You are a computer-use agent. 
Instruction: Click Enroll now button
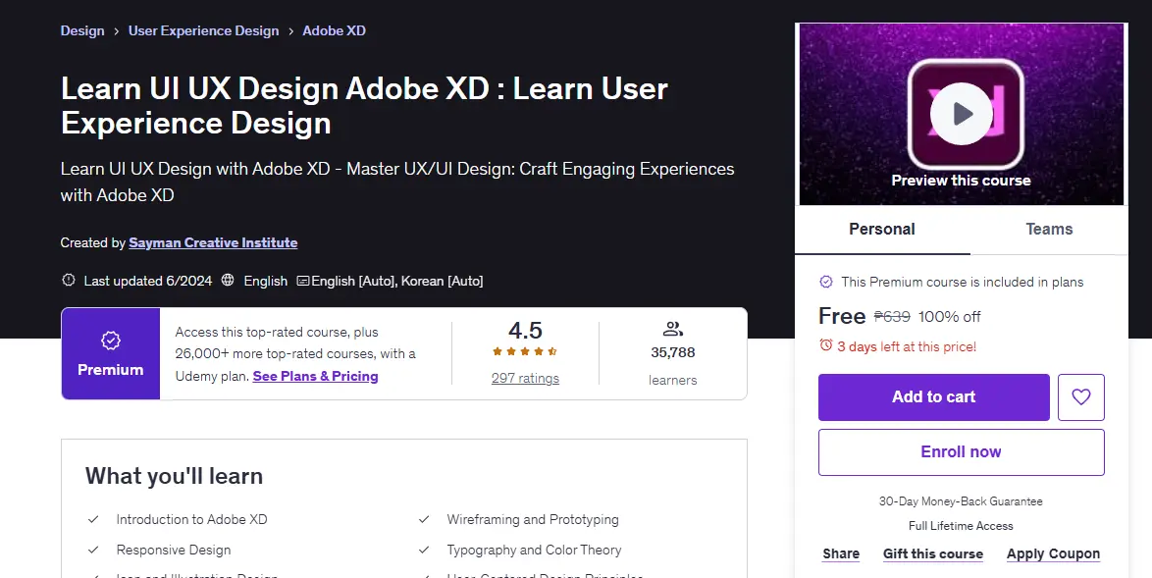click(961, 452)
